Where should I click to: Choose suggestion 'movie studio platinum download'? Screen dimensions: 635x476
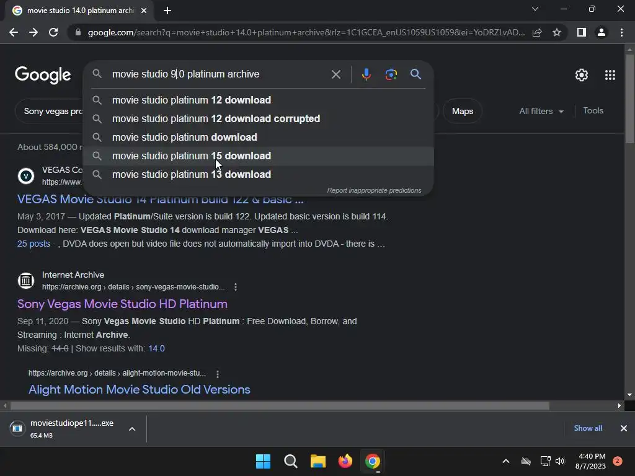(259, 137)
